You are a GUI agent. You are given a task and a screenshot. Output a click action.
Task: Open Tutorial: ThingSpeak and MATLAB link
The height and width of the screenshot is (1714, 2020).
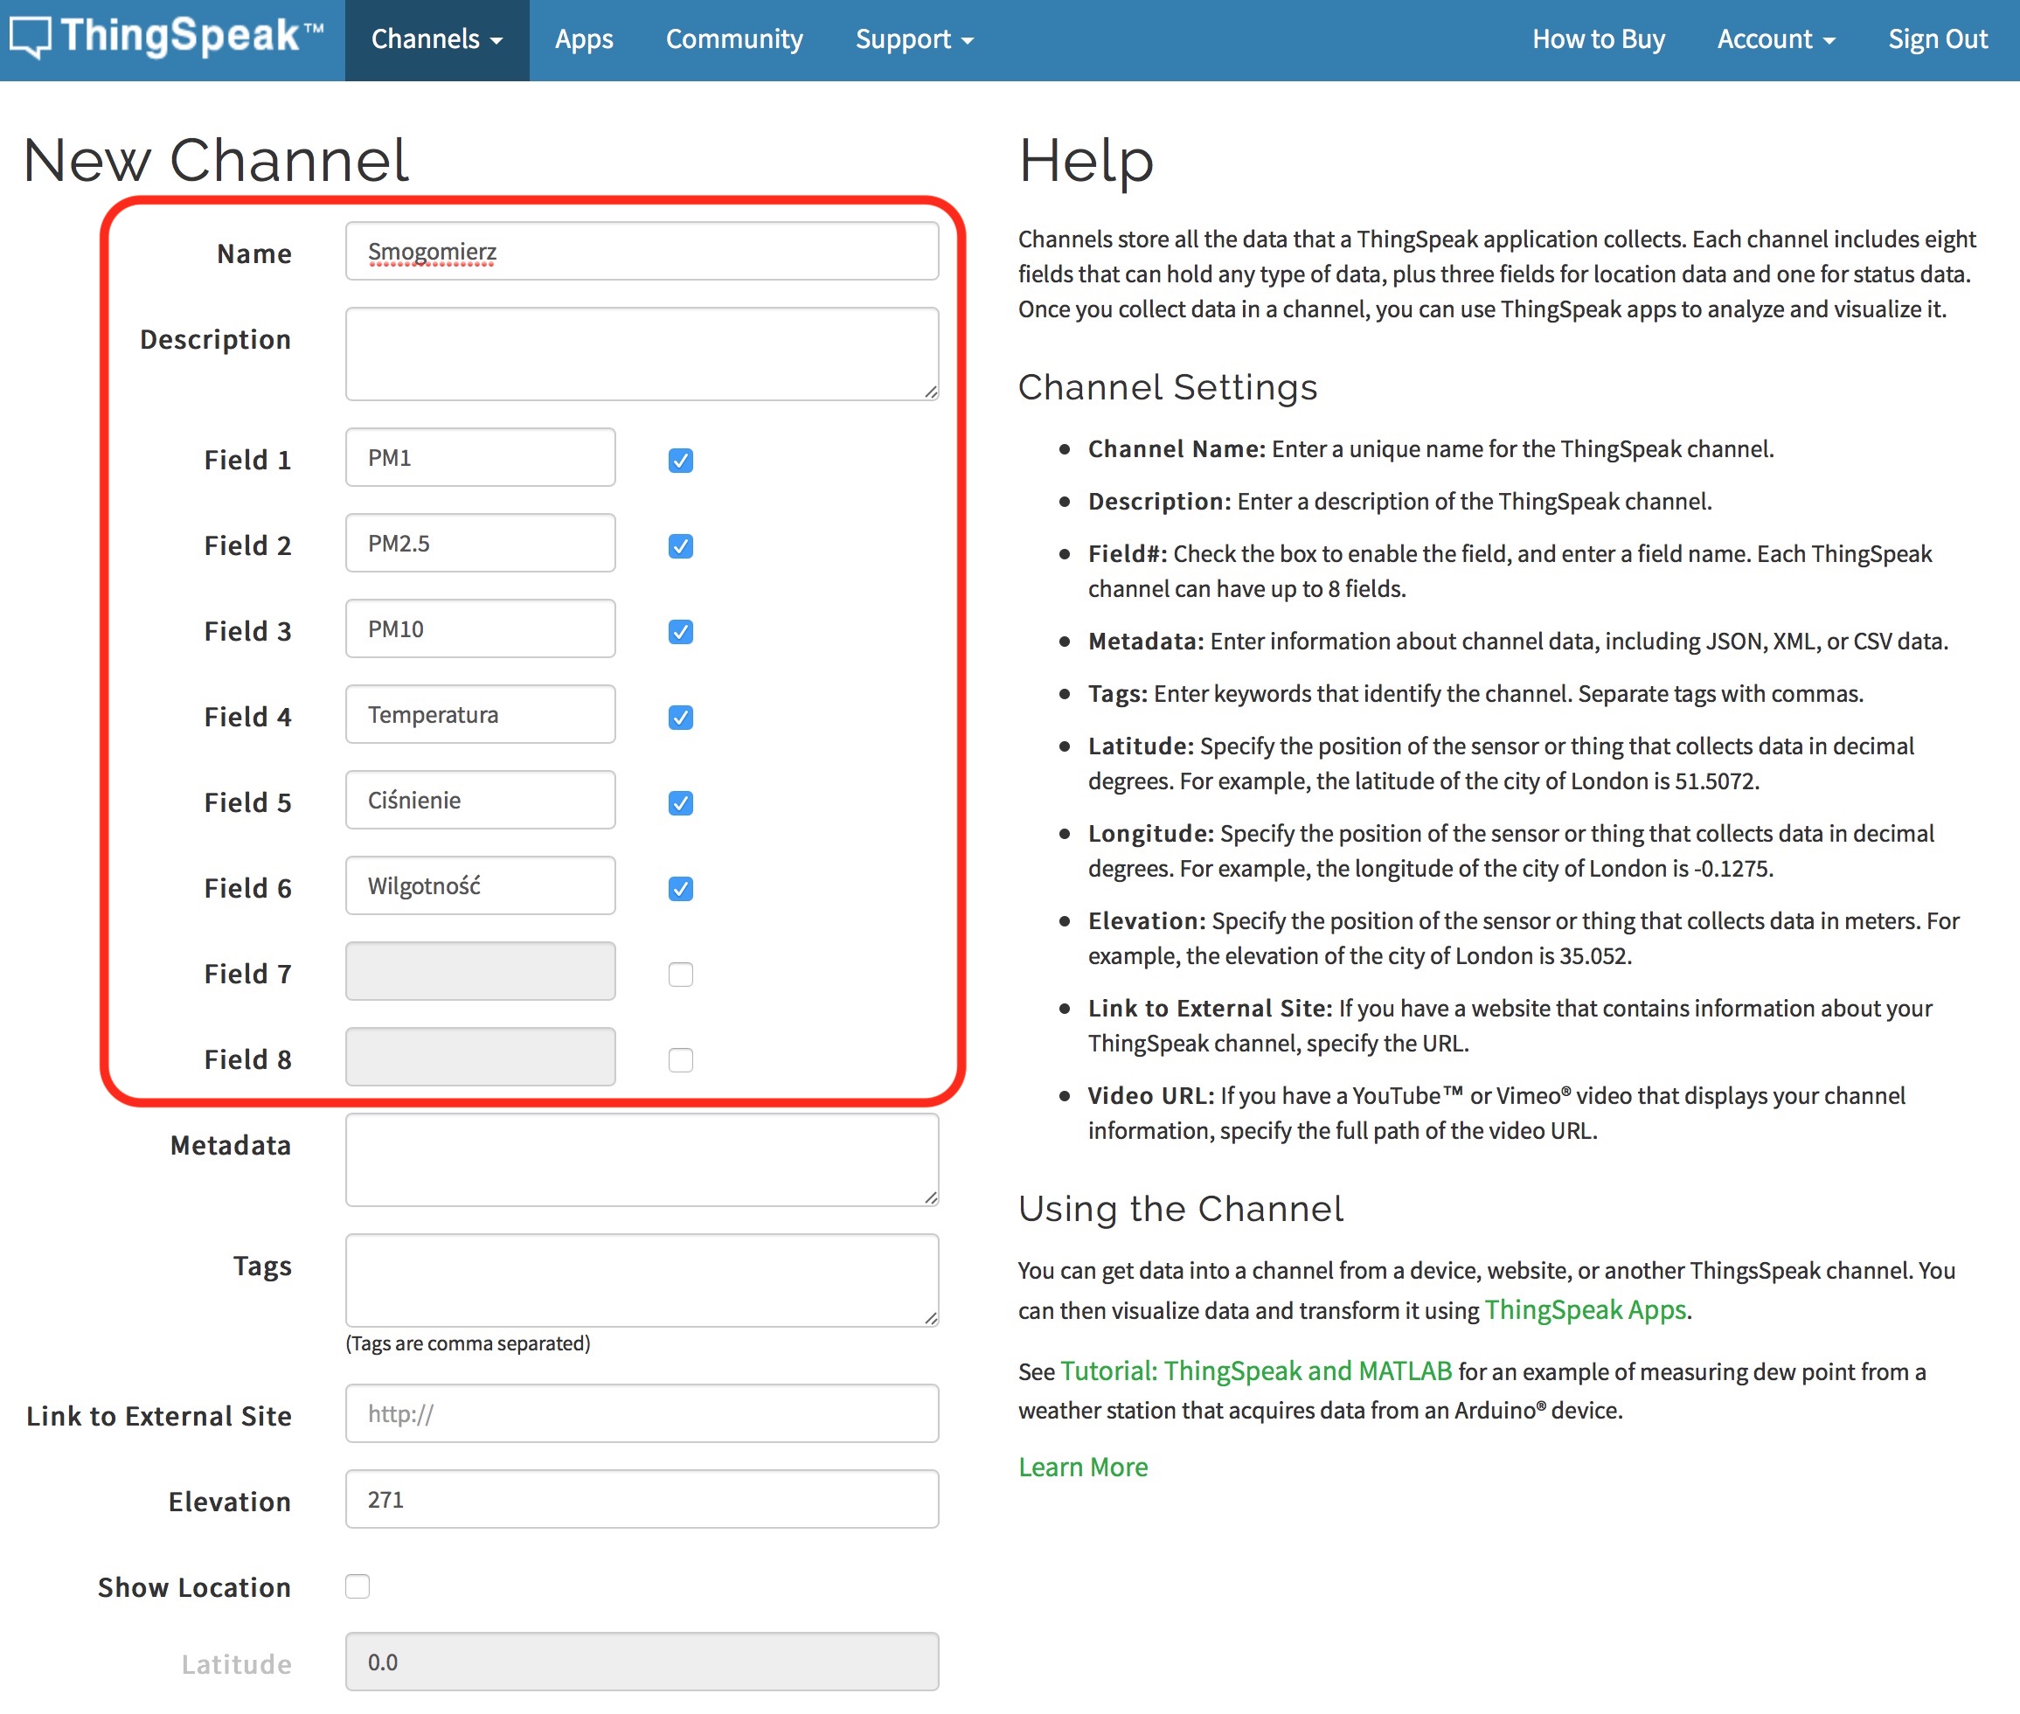[1255, 1371]
